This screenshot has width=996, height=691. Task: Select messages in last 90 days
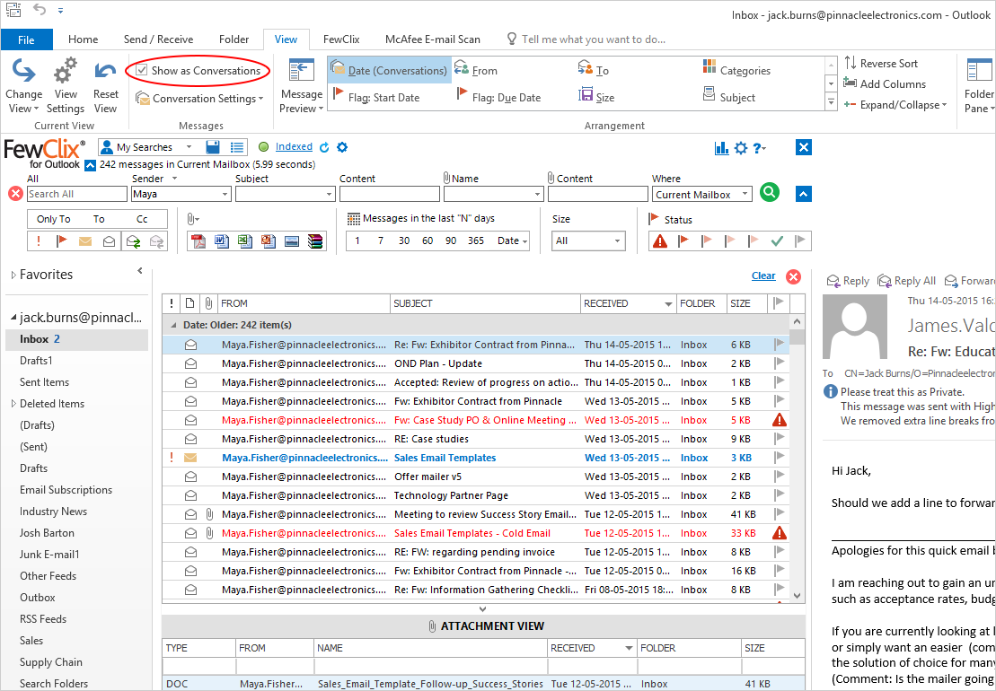[x=451, y=241]
